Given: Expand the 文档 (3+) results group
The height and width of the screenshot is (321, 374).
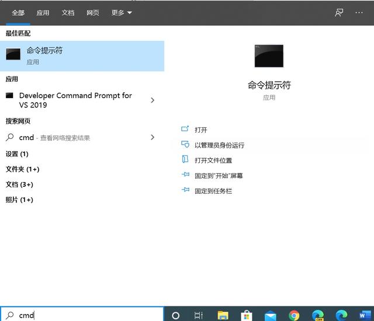Looking at the screenshot, I should pyautogui.click(x=19, y=184).
